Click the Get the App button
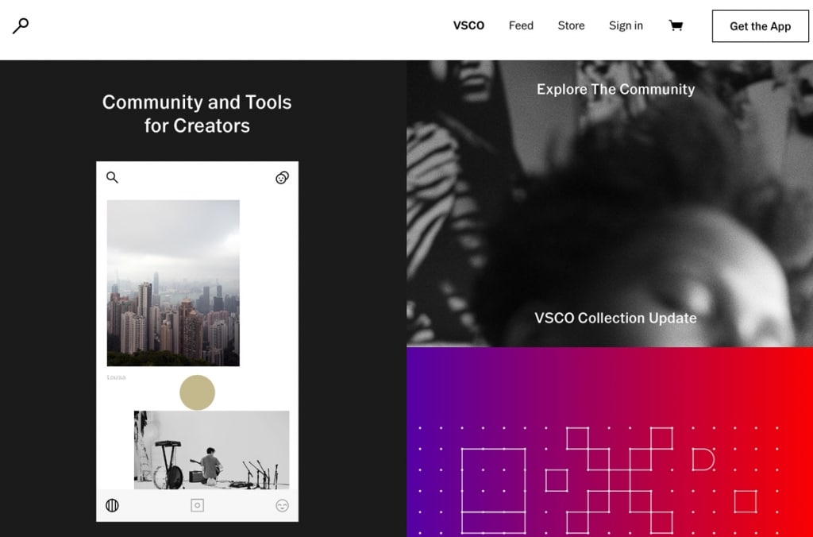 coord(760,26)
